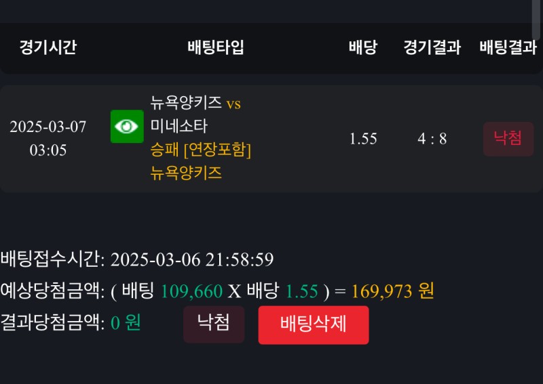
Task: Click the green eye icon
Action: [127, 127]
